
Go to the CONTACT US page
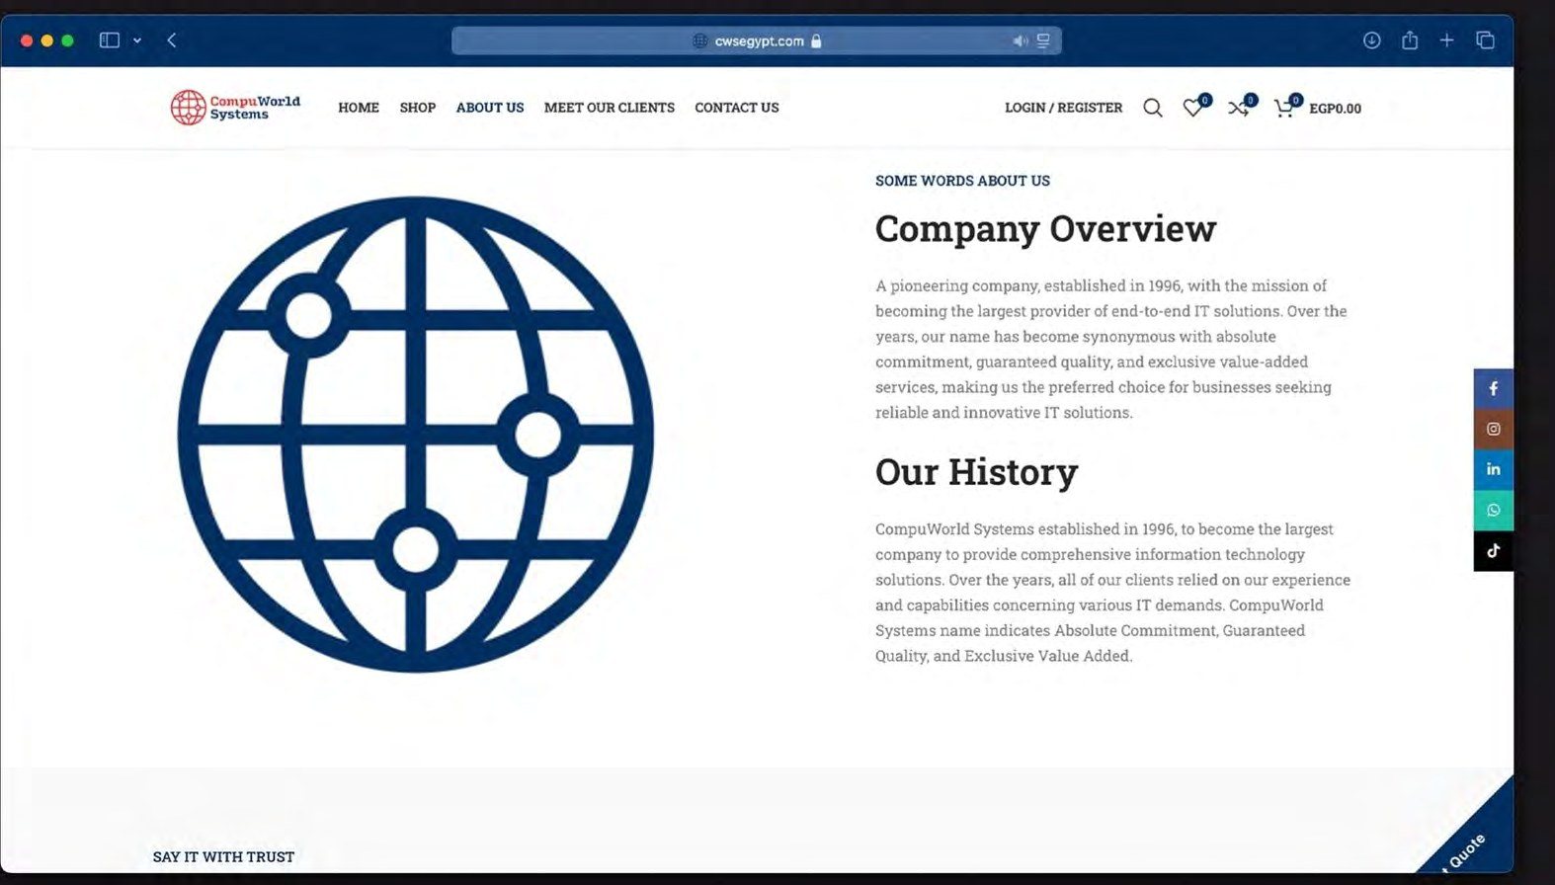pos(737,108)
